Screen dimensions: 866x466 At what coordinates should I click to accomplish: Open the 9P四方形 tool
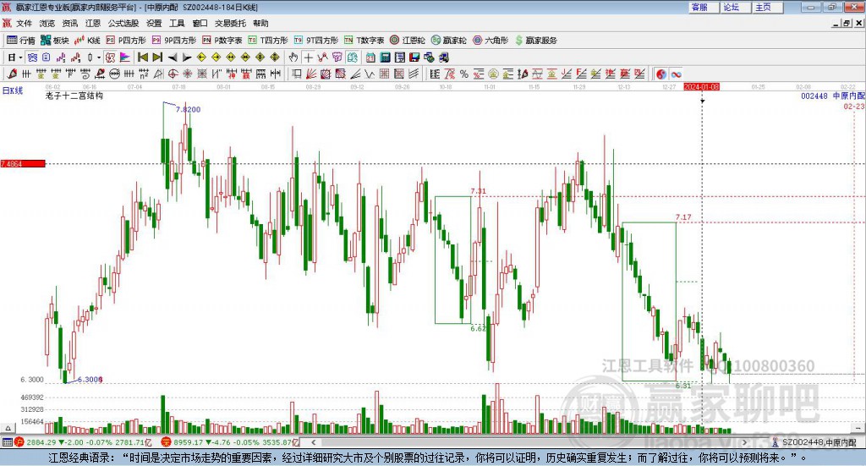coord(174,41)
